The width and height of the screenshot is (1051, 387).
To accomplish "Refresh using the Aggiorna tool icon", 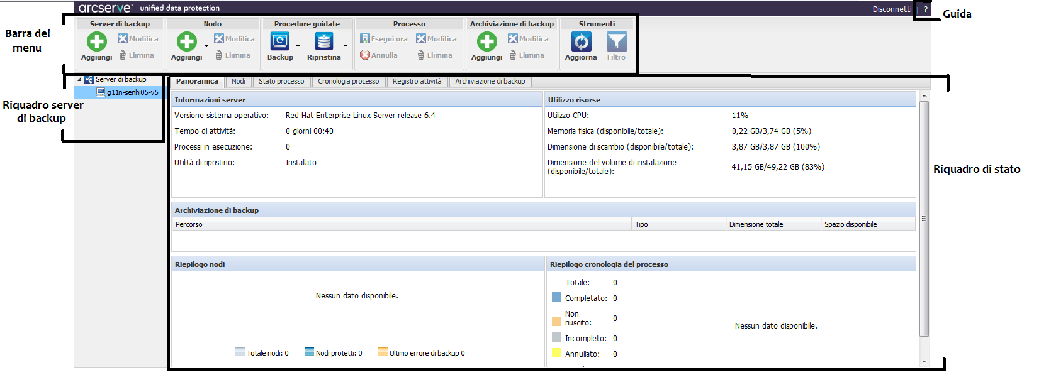I will tap(580, 42).
